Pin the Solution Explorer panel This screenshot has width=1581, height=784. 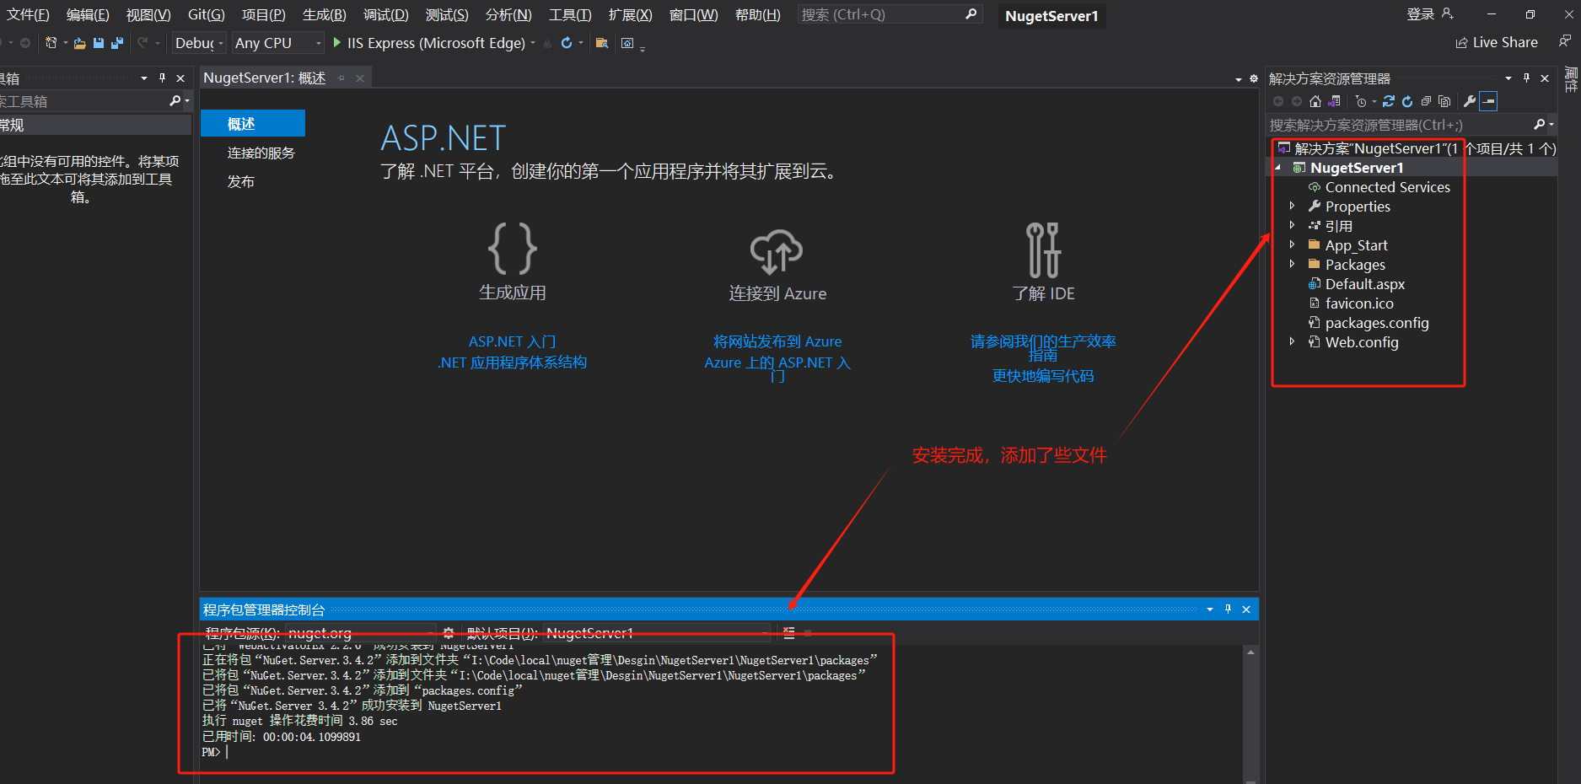pyautogui.click(x=1526, y=78)
